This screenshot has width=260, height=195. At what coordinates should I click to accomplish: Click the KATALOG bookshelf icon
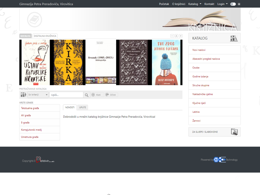click(234, 38)
